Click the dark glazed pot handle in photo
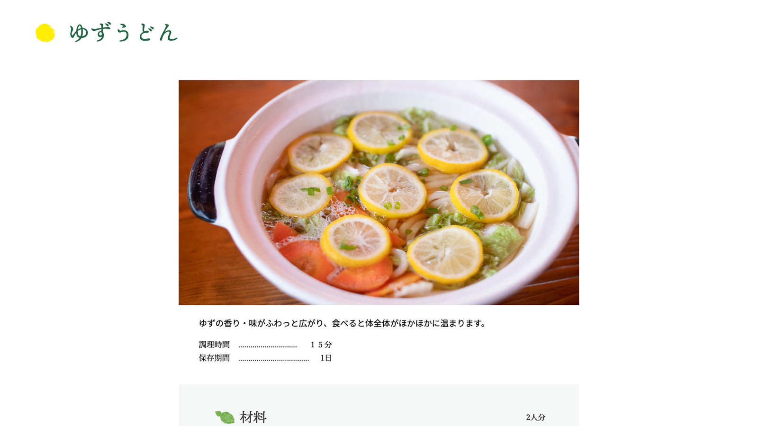The image size is (758, 426). click(205, 182)
